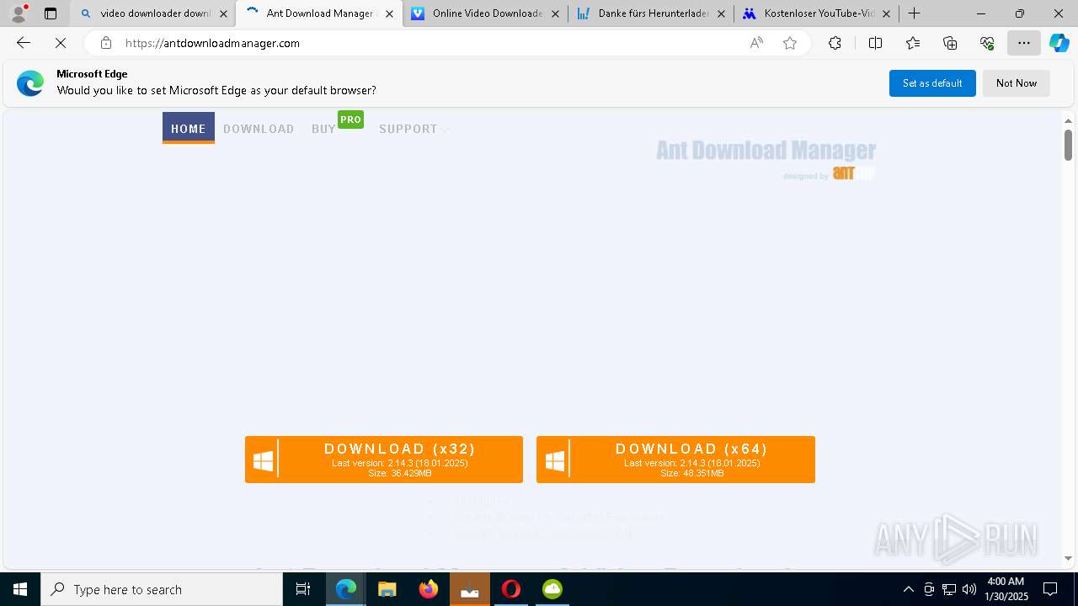This screenshot has width=1078, height=606.
Task: Open a new browser tab
Action: coord(914,13)
